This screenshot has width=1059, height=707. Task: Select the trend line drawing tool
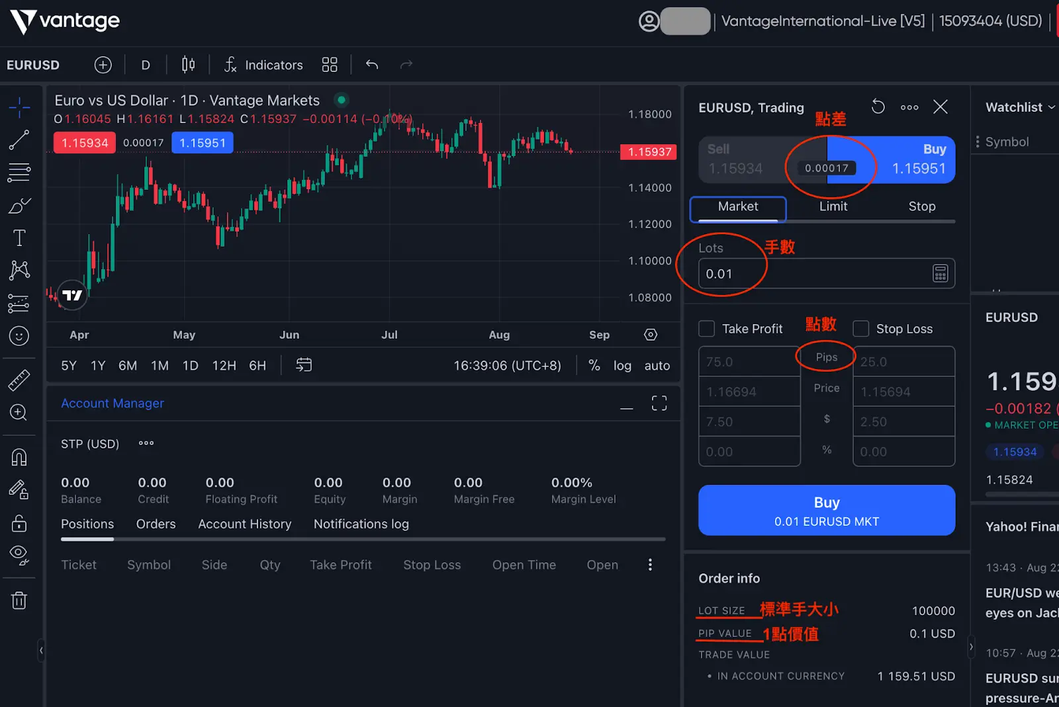[x=19, y=140]
